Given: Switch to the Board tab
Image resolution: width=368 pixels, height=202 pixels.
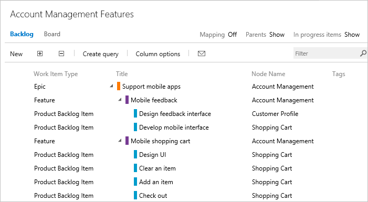Looking at the screenshot, I should [x=52, y=34].
